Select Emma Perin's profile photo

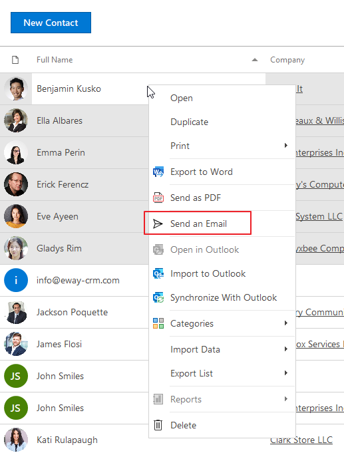point(16,152)
